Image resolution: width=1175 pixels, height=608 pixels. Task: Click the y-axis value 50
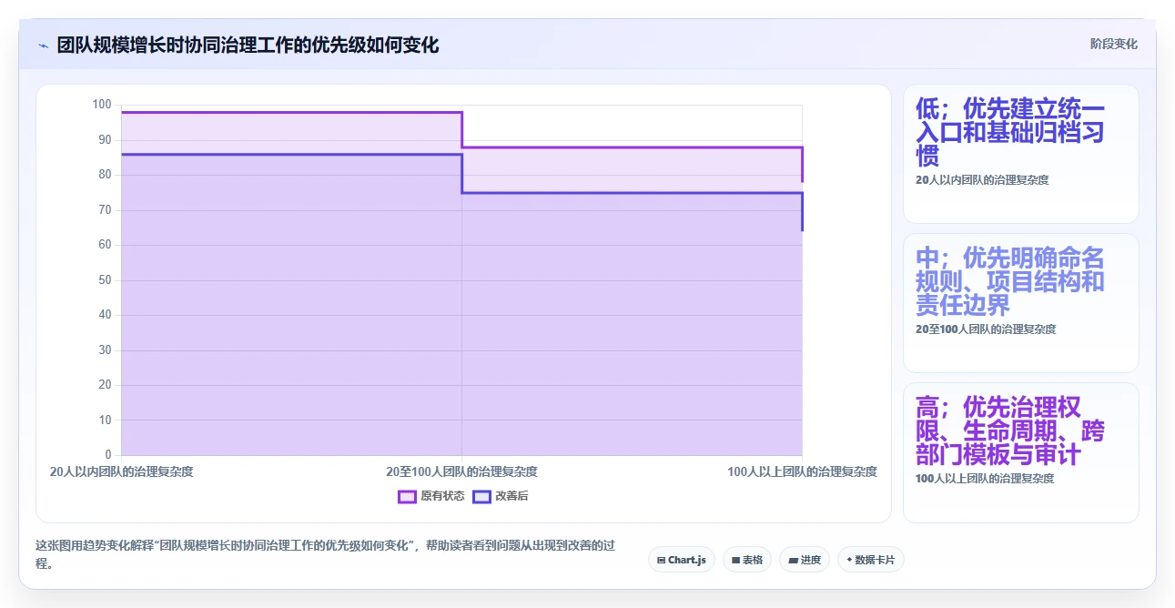(105, 279)
